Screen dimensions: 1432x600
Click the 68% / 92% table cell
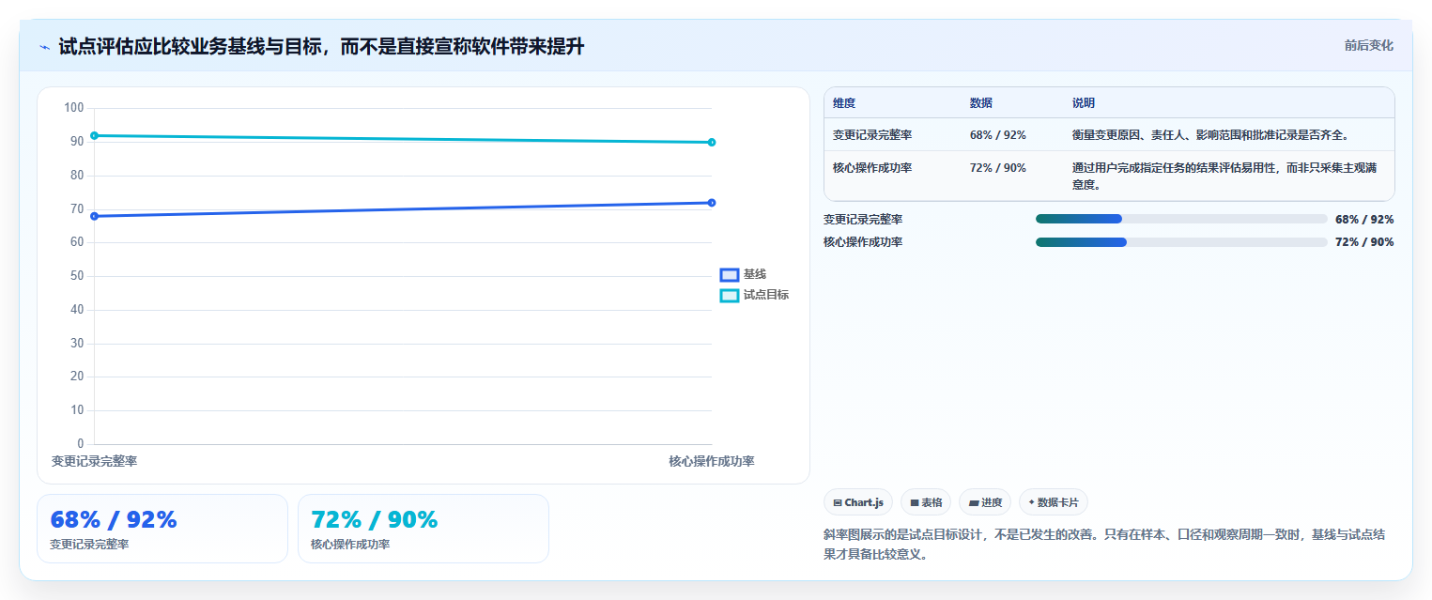tap(998, 135)
